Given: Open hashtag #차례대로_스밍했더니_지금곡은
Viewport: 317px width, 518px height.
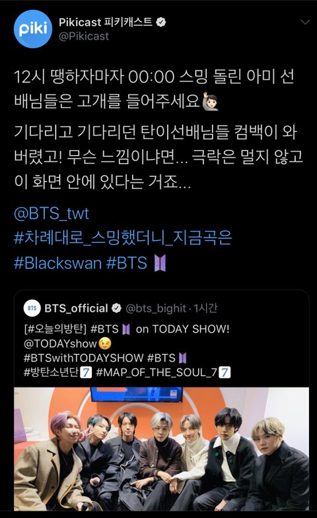Looking at the screenshot, I should tap(123, 238).
